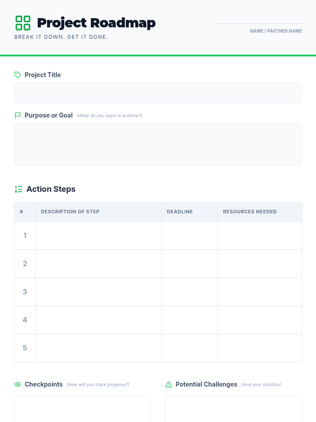Click the eye icon next to Checkpoints

[18, 384]
